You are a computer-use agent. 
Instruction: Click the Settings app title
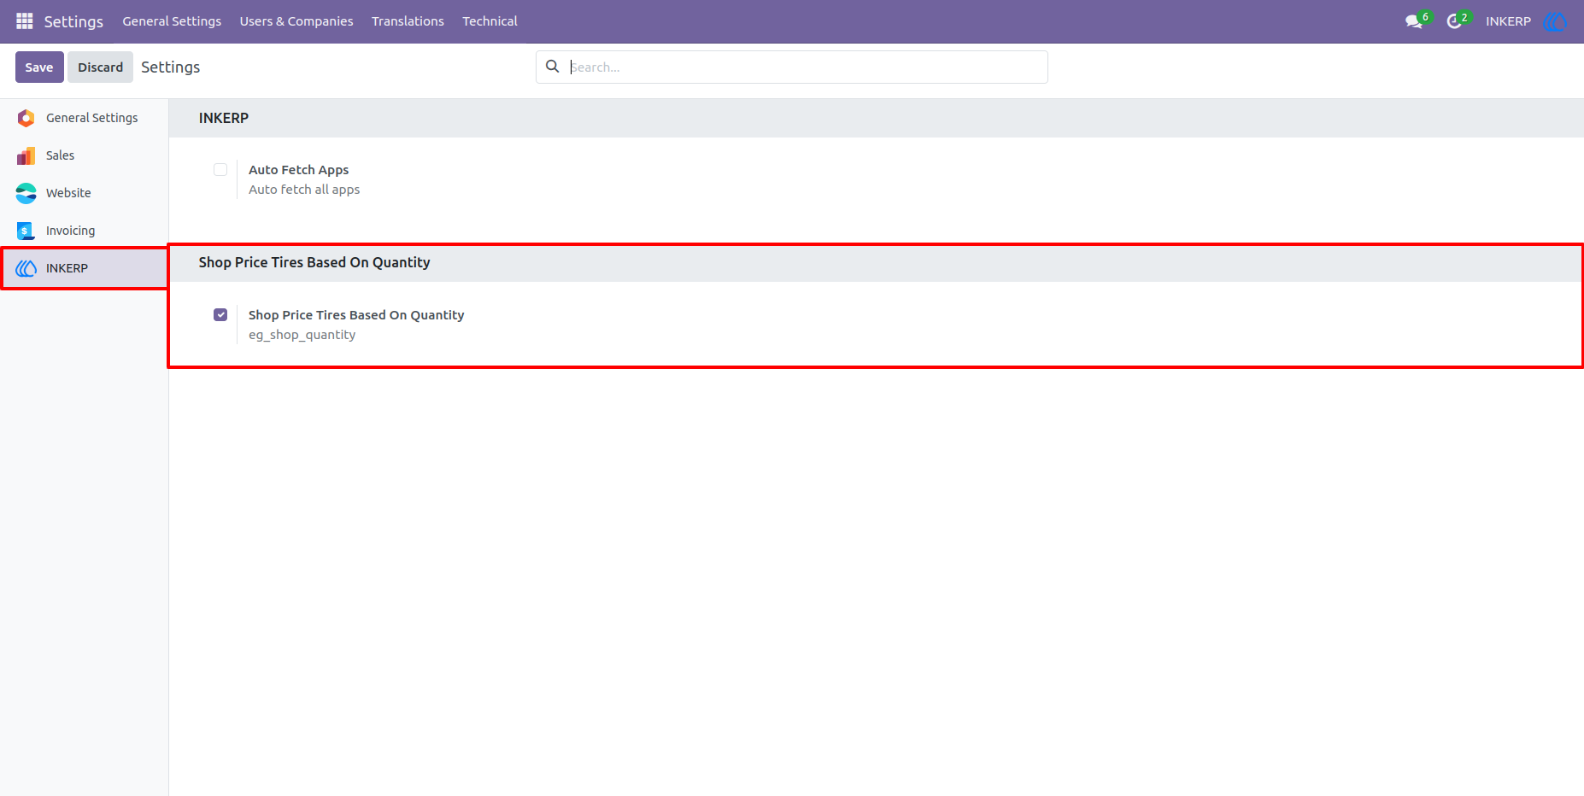(x=73, y=21)
